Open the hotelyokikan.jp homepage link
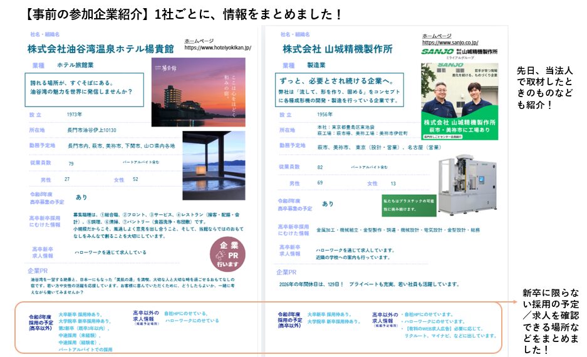Viewport: 587px width, 357px height. point(217,48)
